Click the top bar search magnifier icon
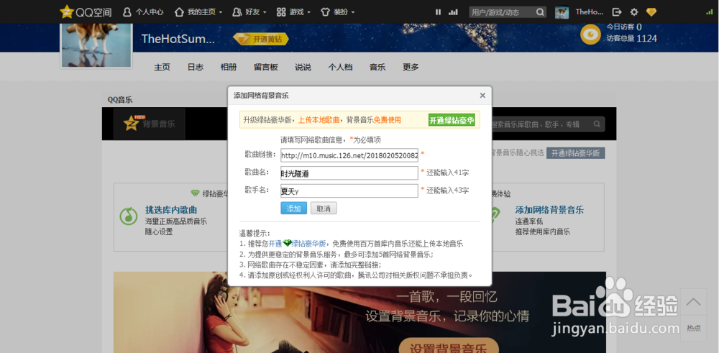The width and height of the screenshot is (719, 353). click(x=540, y=12)
